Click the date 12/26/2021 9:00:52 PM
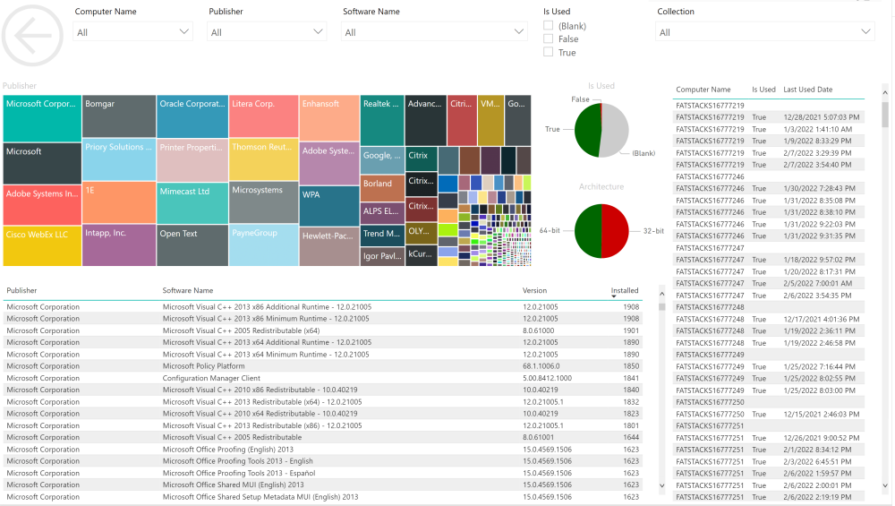 pyautogui.click(x=822, y=438)
